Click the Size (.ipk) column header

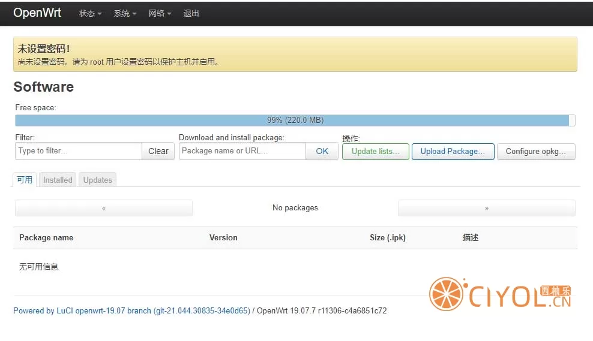(x=388, y=237)
